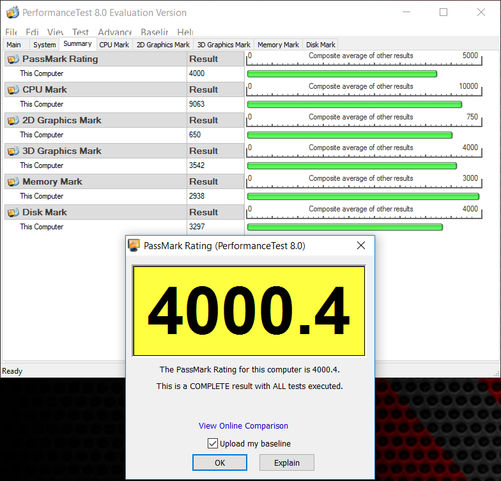Click the PerformanceTest title bar app icon

coord(12,13)
